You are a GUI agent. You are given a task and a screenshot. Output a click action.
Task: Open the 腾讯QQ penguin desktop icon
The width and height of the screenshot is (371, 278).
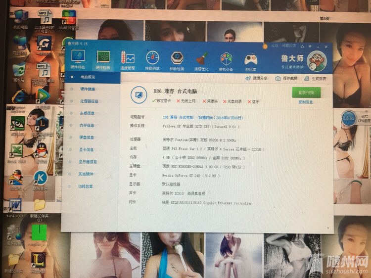42,153
